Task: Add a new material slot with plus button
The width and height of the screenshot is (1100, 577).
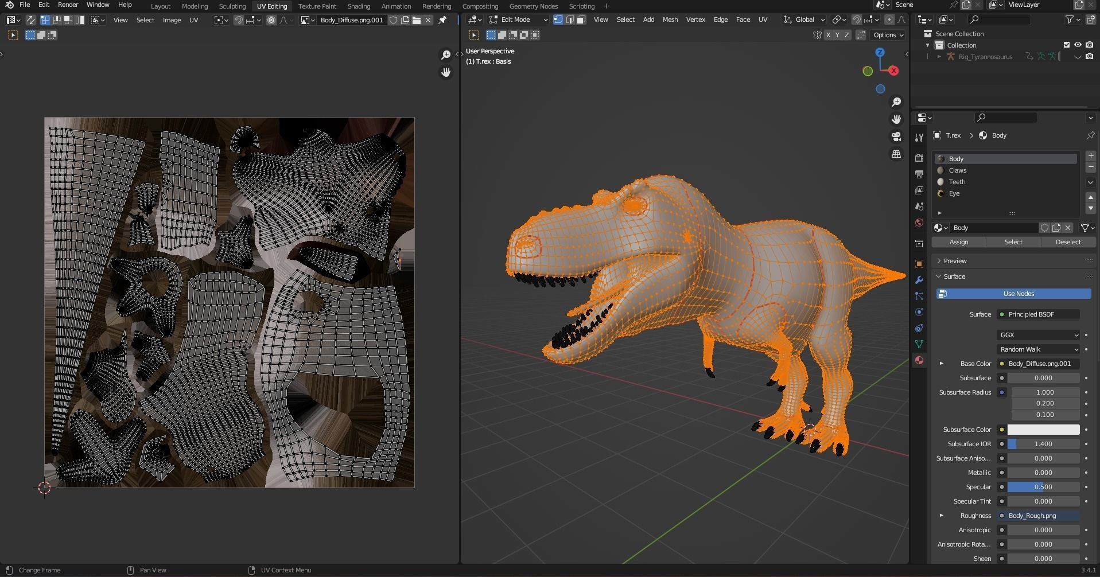Action: 1090,156
